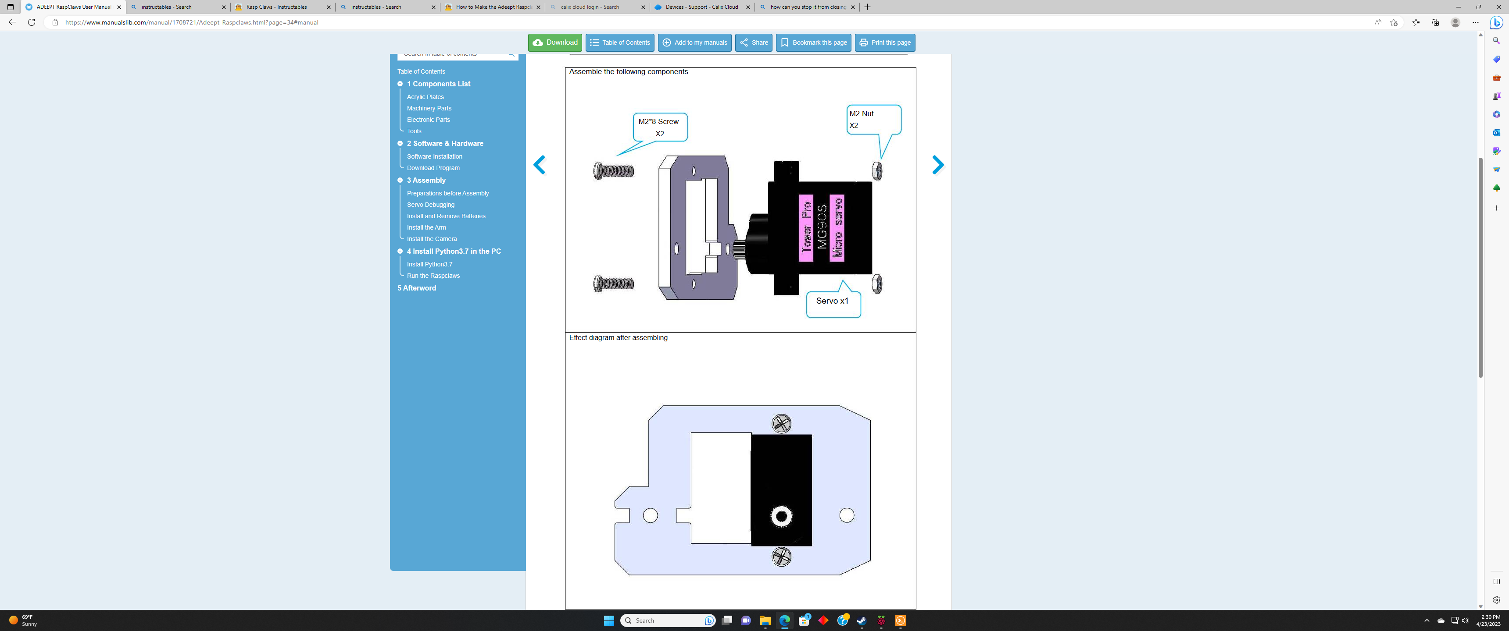Open the weather widget showing 69°F
The height and width of the screenshot is (631, 1509).
coord(23,620)
